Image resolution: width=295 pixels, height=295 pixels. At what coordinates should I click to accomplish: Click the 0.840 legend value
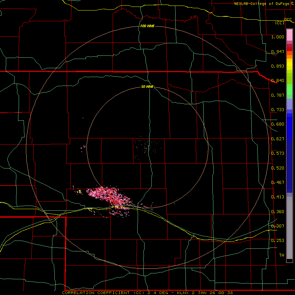click(x=278, y=81)
